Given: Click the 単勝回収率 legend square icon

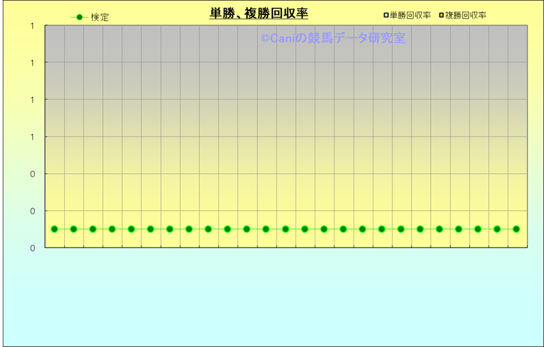Looking at the screenshot, I should 386,15.
